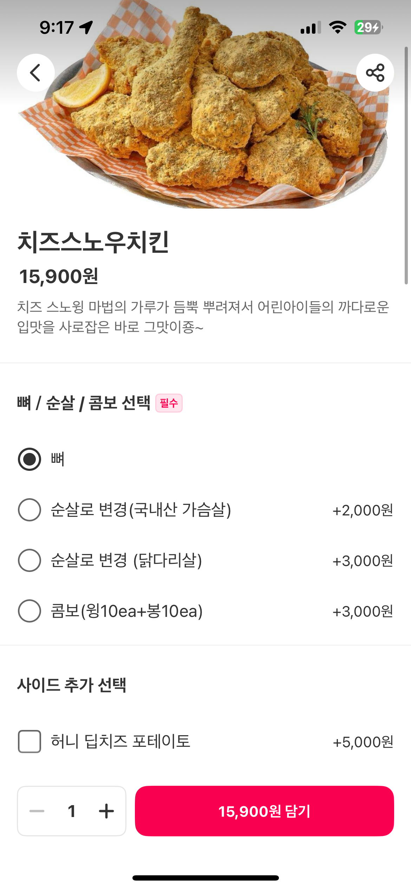Tap the battery indicator in status bar

click(368, 27)
